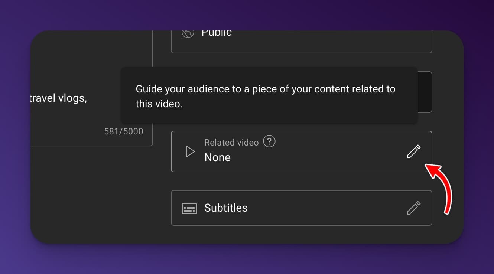Image resolution: width=494 pixels, height=274 pixels.
Task: Click the dark field edge right of the tooltip
Action: point(425,92)
